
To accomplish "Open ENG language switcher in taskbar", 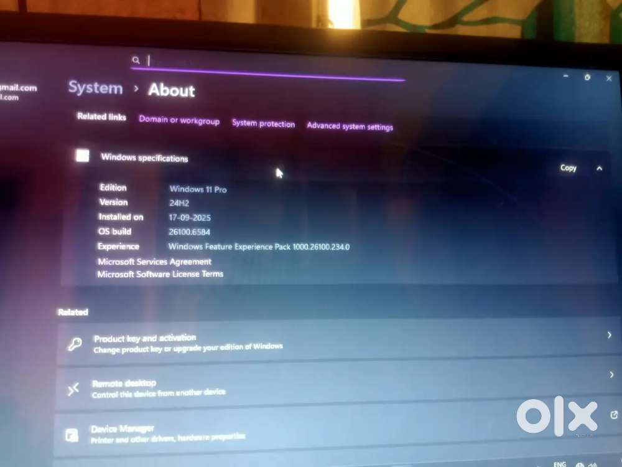I will [x=560, y=464].
